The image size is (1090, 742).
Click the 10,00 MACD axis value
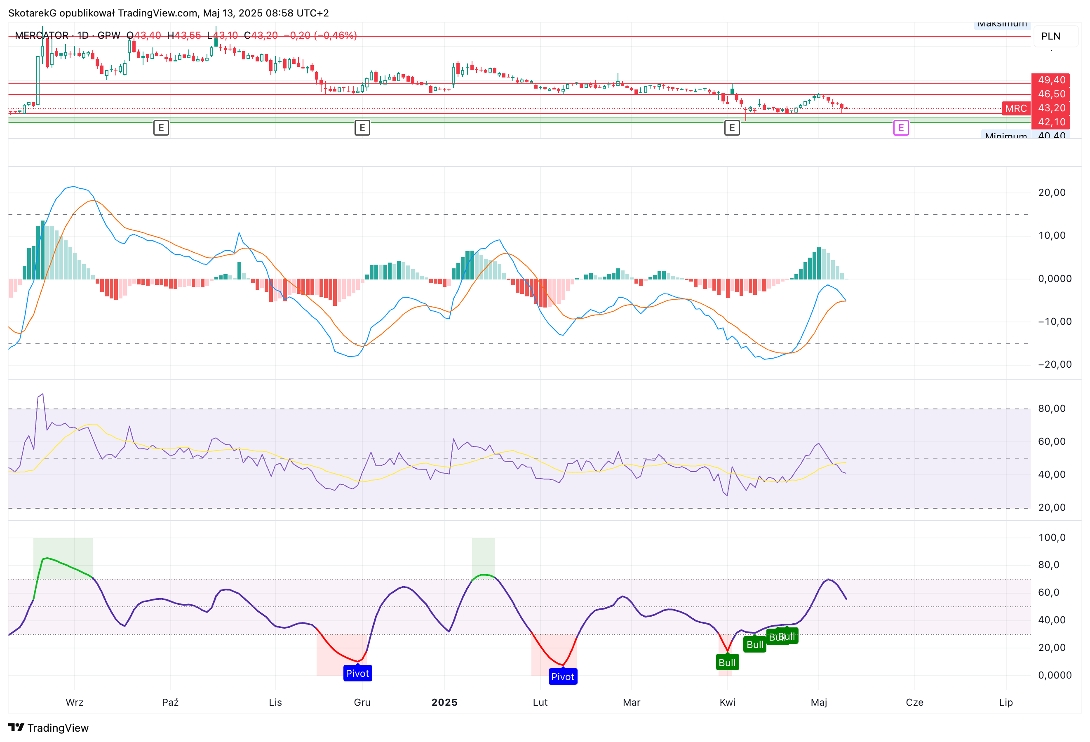[1052, 235]
